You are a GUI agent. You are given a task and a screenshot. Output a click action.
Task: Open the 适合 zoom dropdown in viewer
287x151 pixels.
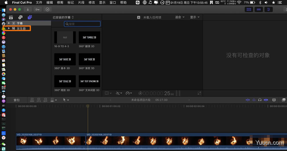pyautogui.click(x=180, y=17)
